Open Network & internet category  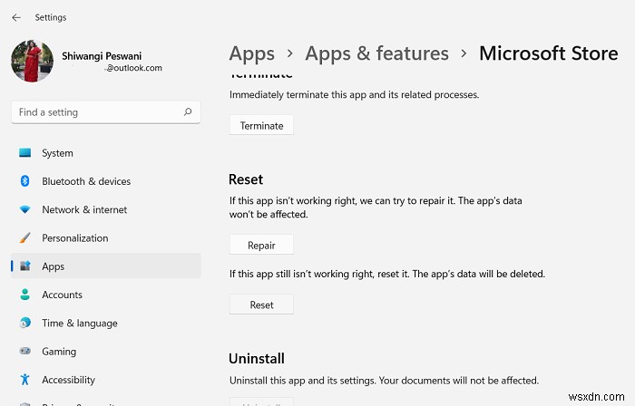[x=84, y=210]
